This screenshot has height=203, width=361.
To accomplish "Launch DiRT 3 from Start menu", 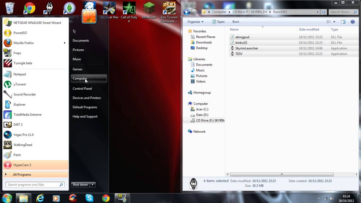I will click(x=36, y=125).
